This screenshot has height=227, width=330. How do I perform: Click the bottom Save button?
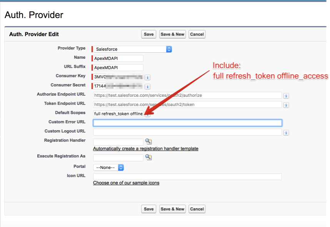point(148,209)
